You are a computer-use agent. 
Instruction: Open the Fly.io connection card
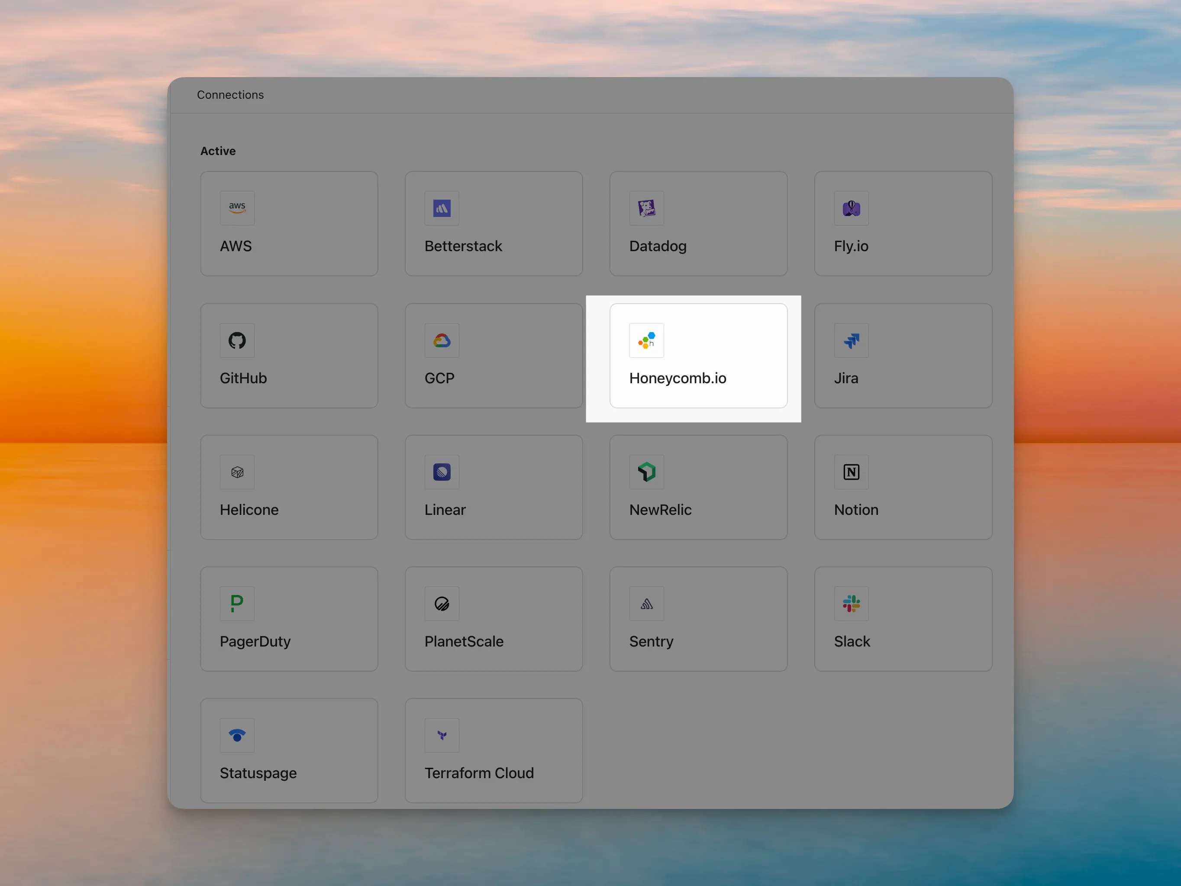point(903,224)
